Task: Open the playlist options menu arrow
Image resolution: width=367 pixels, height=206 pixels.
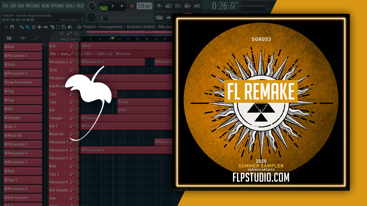Action: (6, 27)
